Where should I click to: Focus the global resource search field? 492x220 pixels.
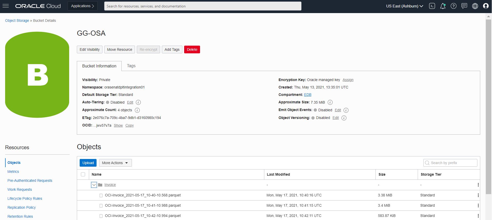tap(203, 6)
